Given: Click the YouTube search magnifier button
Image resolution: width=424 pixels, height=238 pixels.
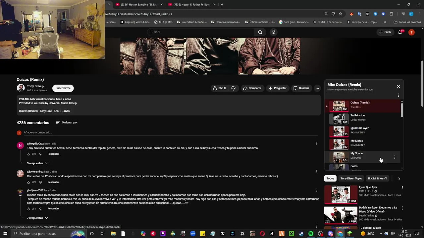Looking at the screenshot, I should (x=260, y=32).
